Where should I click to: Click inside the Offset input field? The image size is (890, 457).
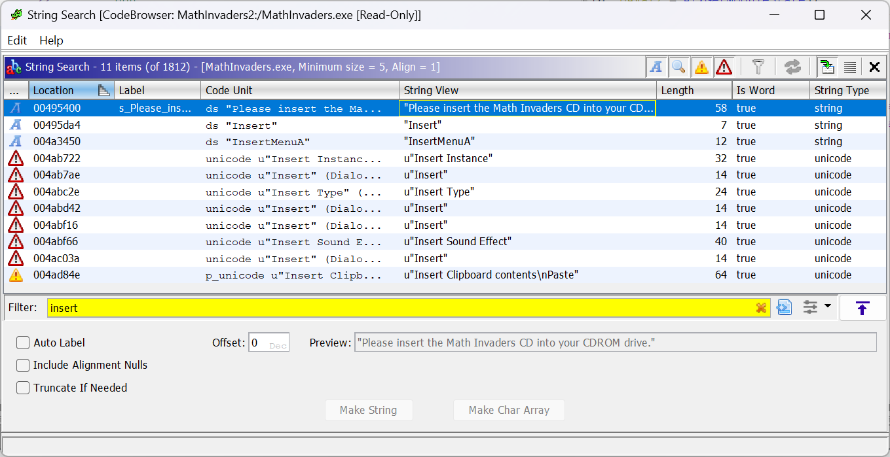267,342
